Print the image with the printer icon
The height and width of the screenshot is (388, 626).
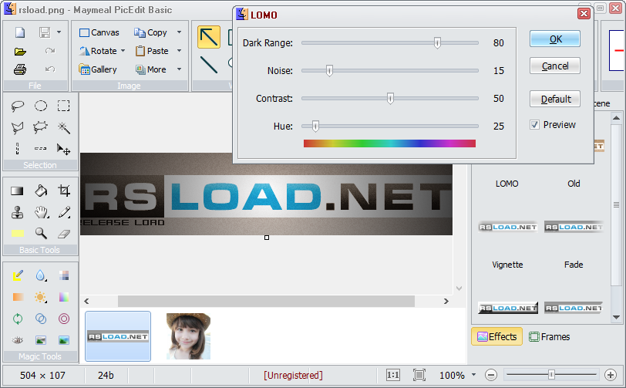pyautogui.click(x=20, y=69)
